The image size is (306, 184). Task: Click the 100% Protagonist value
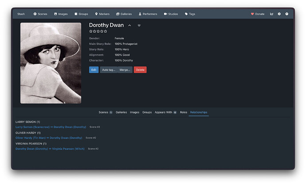click(126, 44)
